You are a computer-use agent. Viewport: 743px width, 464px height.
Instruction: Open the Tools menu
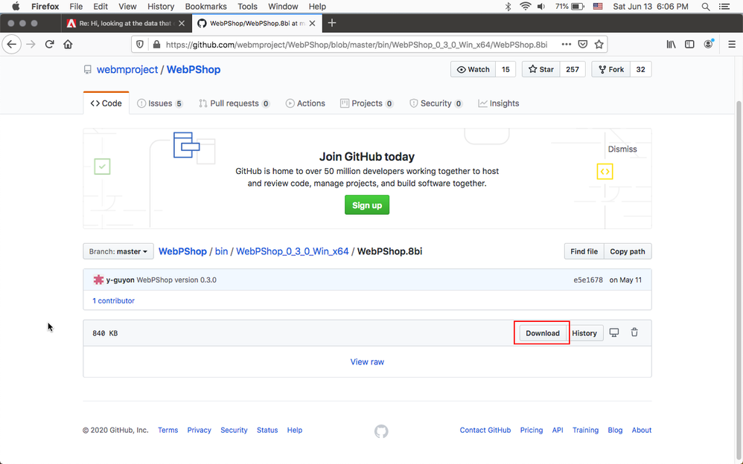[247, 7]
